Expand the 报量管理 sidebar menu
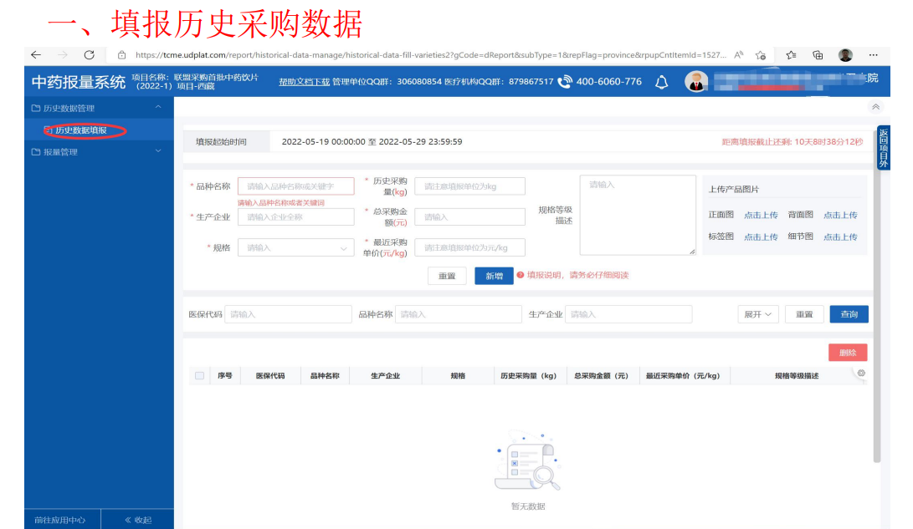Image resolution: width=913 pixels, height=529 pixels. point(158,151)
